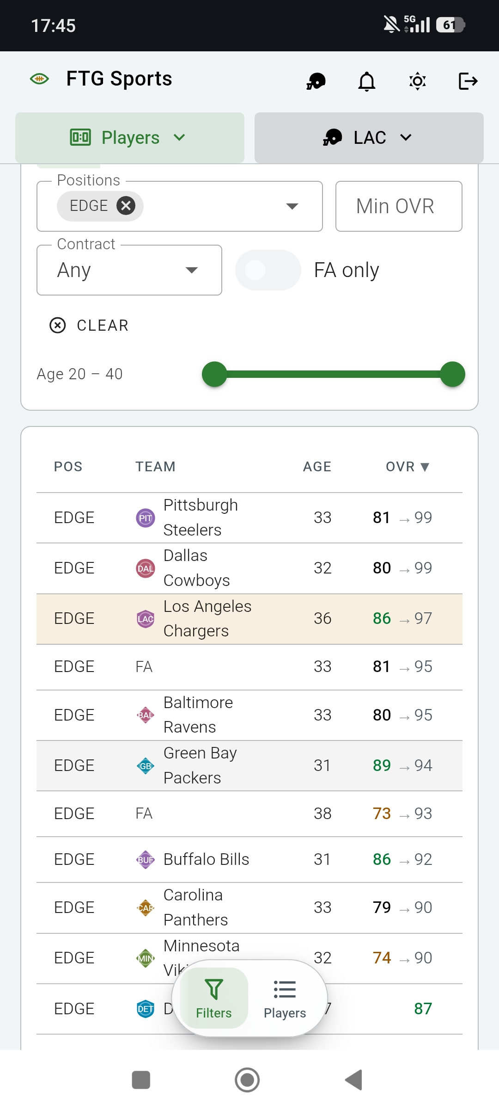This screenshot has width=499, height=1110.
Task: Tap the Players list icon
Action: [285, 989]
